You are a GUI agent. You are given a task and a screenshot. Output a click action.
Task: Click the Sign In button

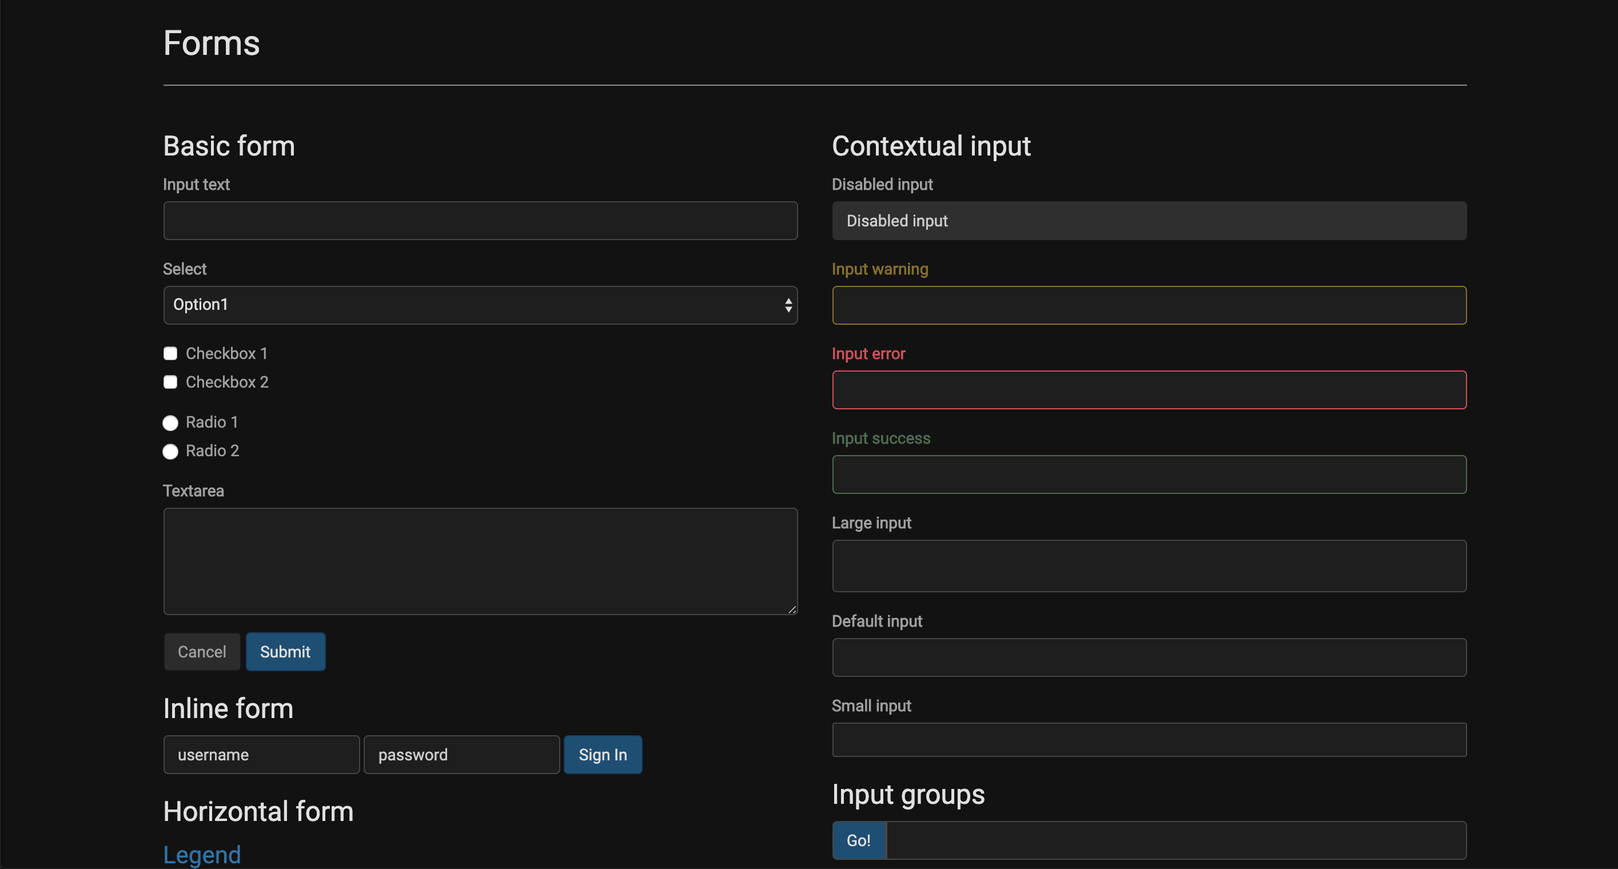coord(603,755)
